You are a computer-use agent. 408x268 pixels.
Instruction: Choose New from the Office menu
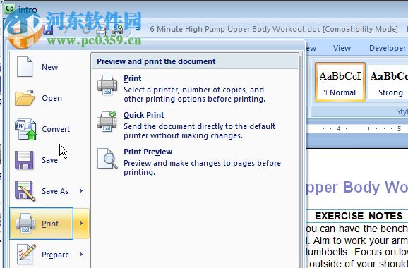49,67
